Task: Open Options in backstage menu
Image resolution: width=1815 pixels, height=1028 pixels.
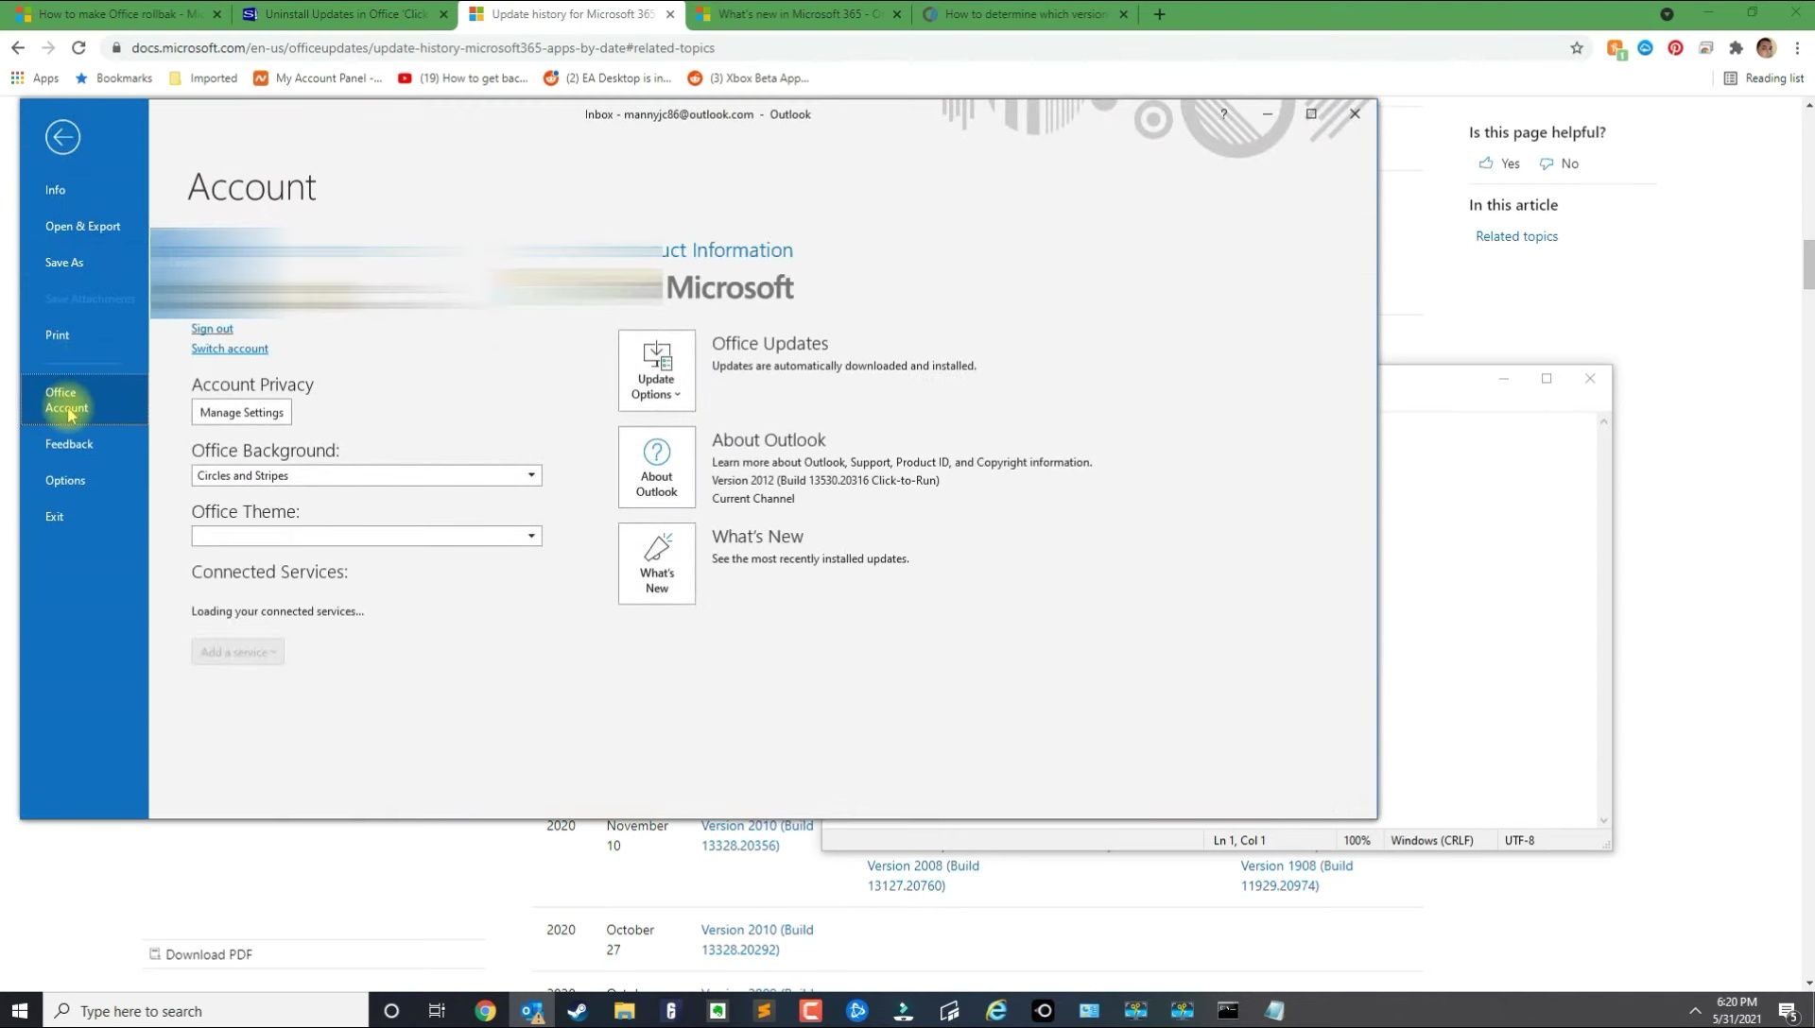Action: pos(65,480)
